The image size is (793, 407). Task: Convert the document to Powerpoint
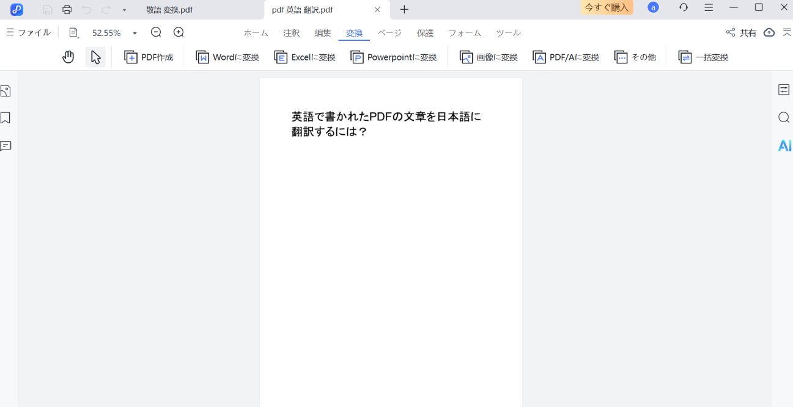[x=394, y=56]
